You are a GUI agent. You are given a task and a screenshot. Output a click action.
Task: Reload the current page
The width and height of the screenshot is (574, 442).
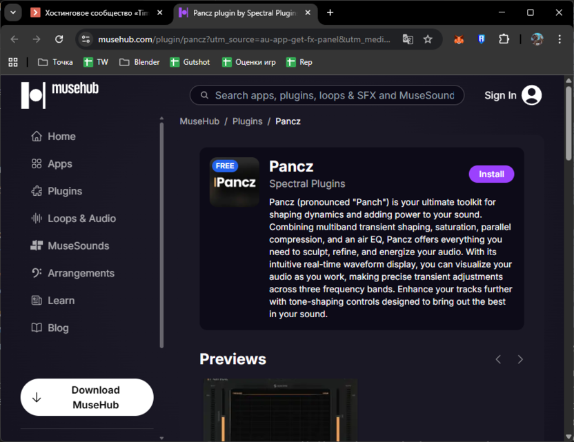click(59, 39)
